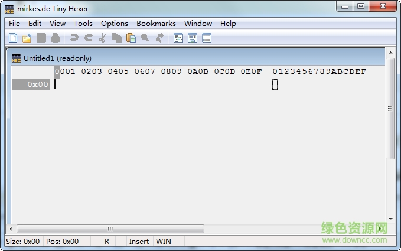This screenshot has height=251, width=401.
Task: Click the second window-view toolbar icon
Action: pos(193,38)
